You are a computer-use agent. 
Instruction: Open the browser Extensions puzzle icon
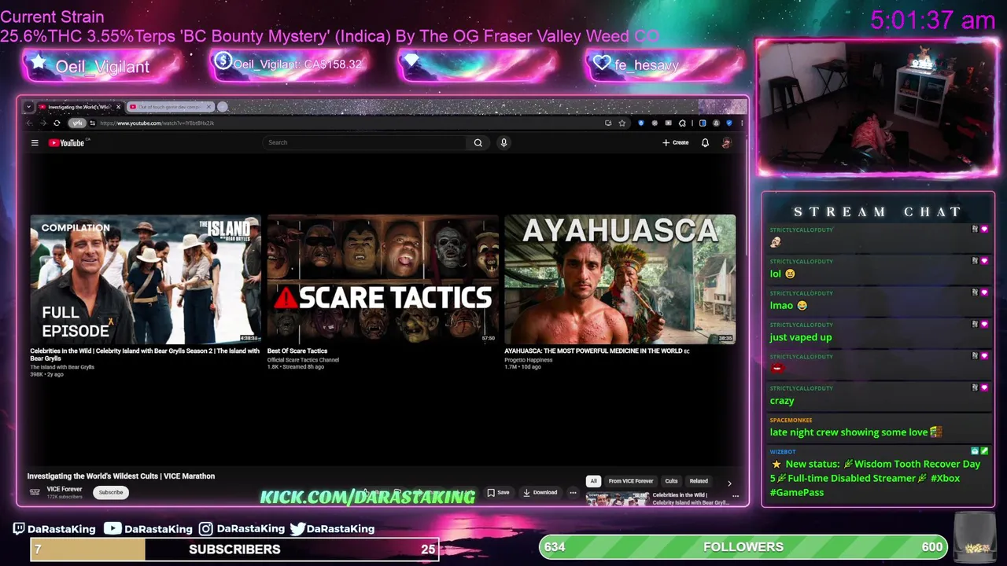point(682,123)
